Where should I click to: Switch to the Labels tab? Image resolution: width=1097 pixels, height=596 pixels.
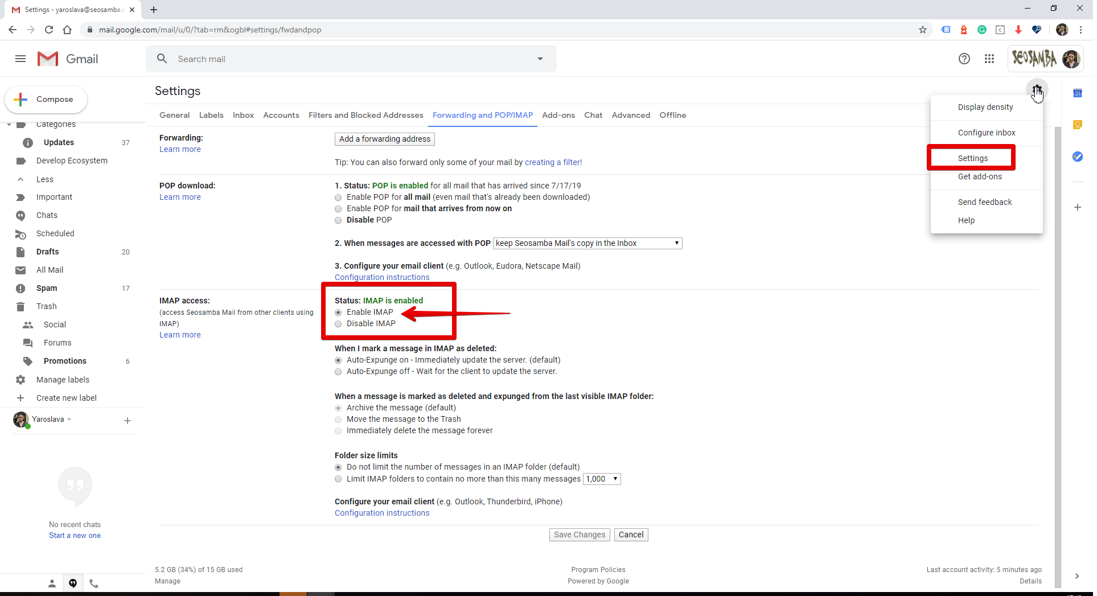(x=211, y=115)
